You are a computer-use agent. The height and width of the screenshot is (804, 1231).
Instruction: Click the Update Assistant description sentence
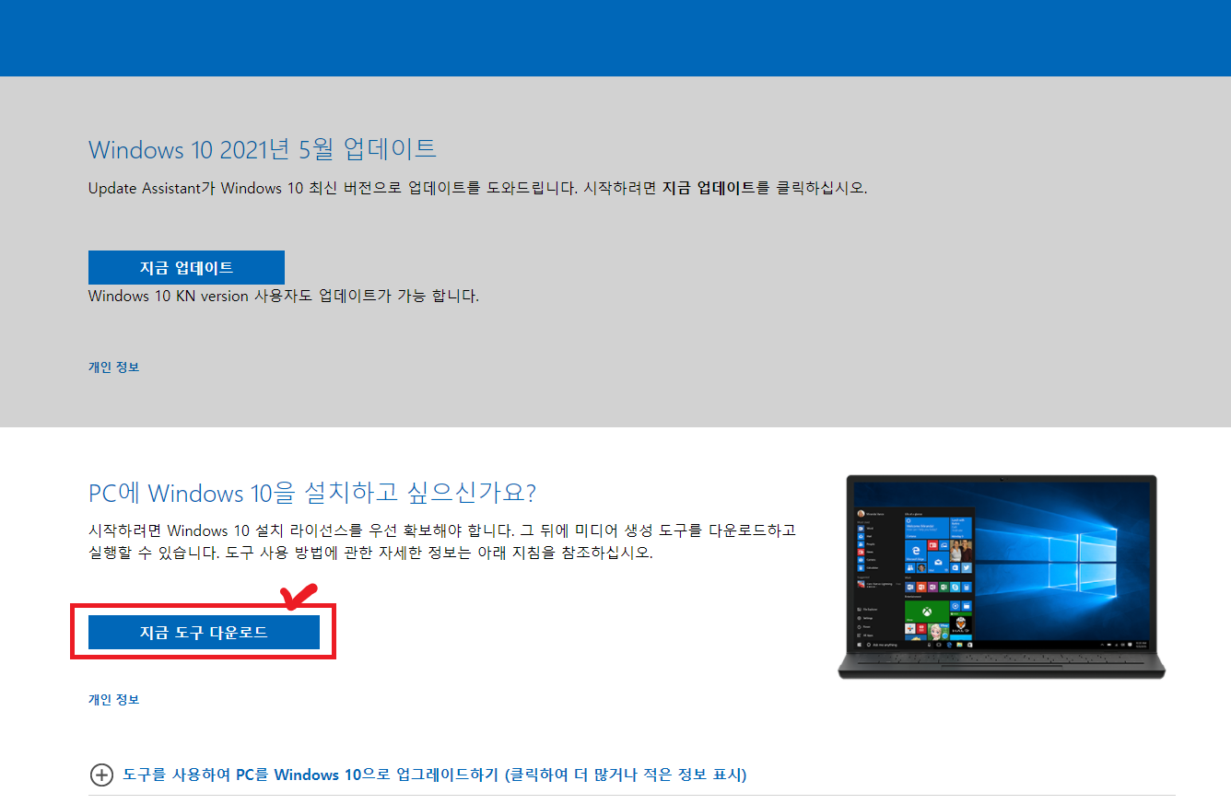click(477, 188)
